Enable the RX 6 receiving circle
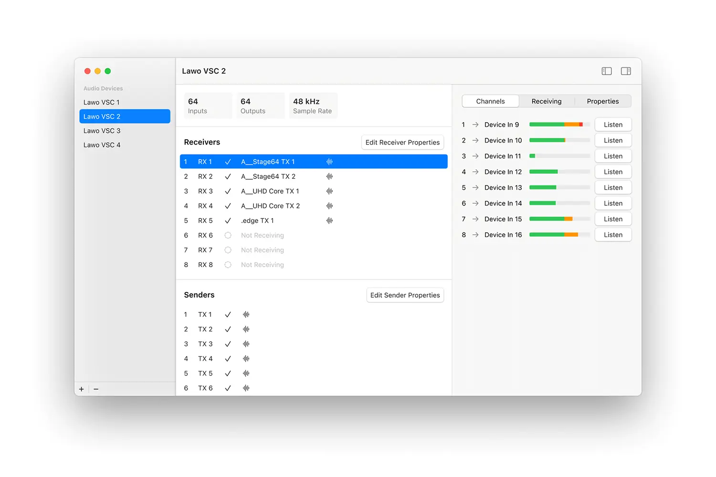716x477 pixels. click(x=228, y=236)
